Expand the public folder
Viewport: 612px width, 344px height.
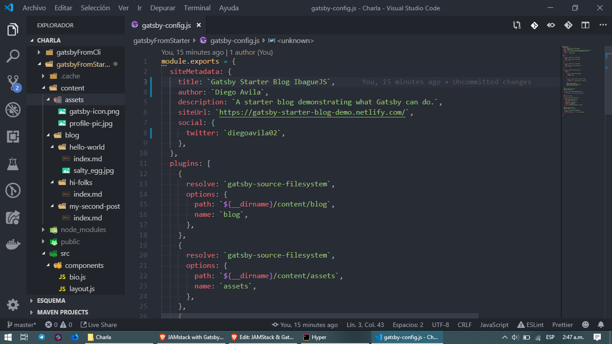(70, 241)
